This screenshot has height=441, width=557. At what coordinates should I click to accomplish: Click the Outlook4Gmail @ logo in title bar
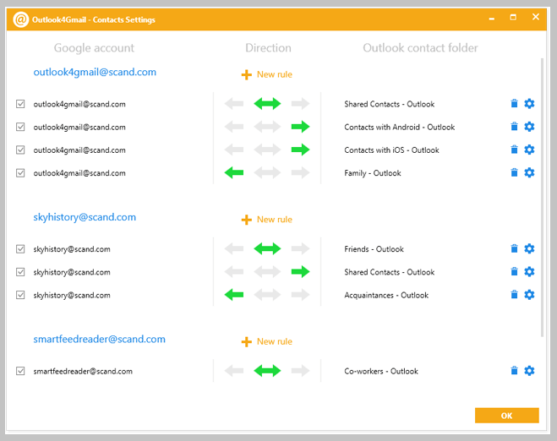coord(20,19)
